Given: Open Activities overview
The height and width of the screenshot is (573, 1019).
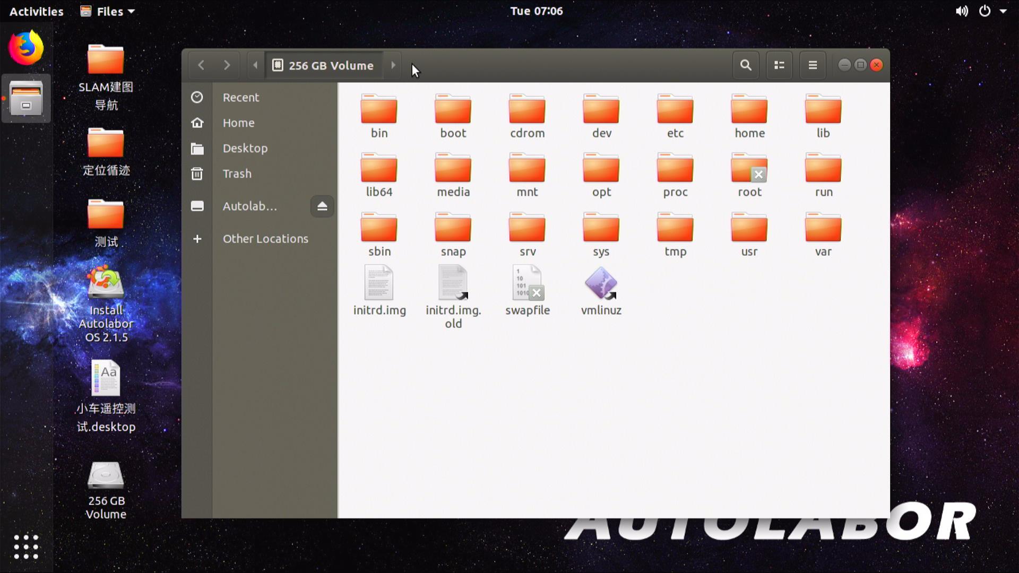Looking at the screenshot, I should [36, 11].
